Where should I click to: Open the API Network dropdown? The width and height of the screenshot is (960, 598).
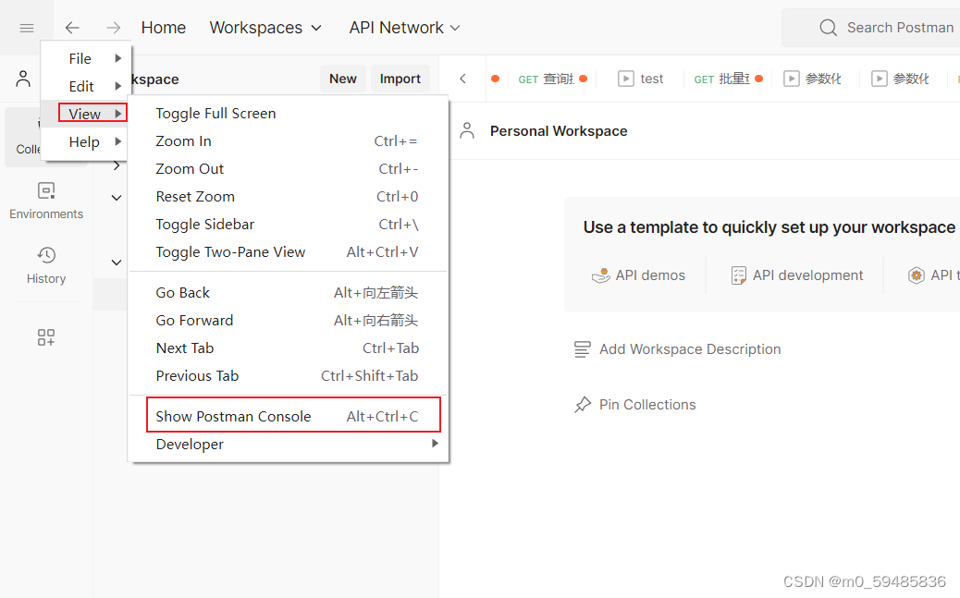(404, 28)
